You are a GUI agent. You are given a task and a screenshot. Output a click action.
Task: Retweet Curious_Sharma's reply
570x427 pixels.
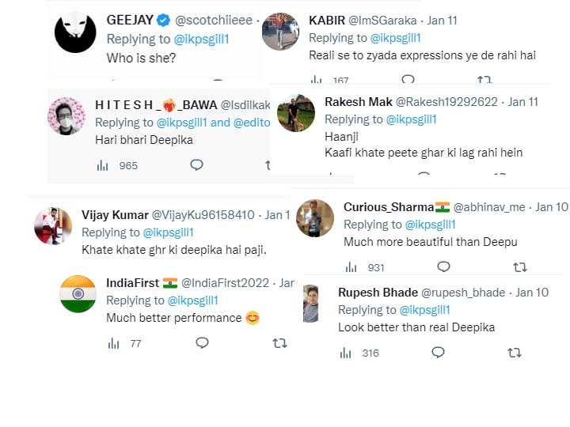pyautogui.click(x=520, y=267)
